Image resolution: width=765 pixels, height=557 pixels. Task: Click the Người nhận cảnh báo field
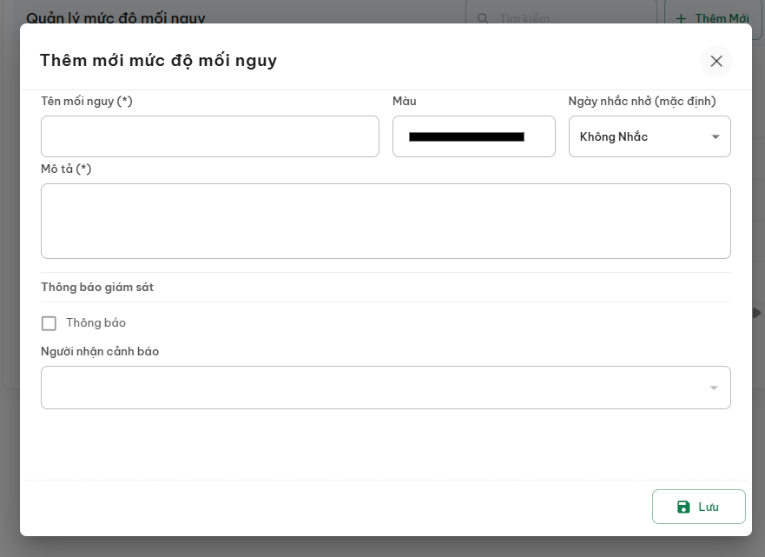click(386, 388)
